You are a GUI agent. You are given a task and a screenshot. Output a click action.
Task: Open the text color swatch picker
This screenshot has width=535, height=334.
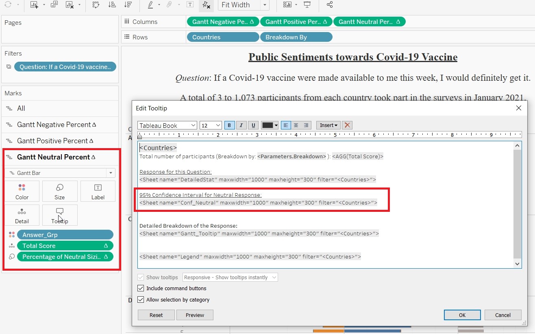tap(270, 125)
